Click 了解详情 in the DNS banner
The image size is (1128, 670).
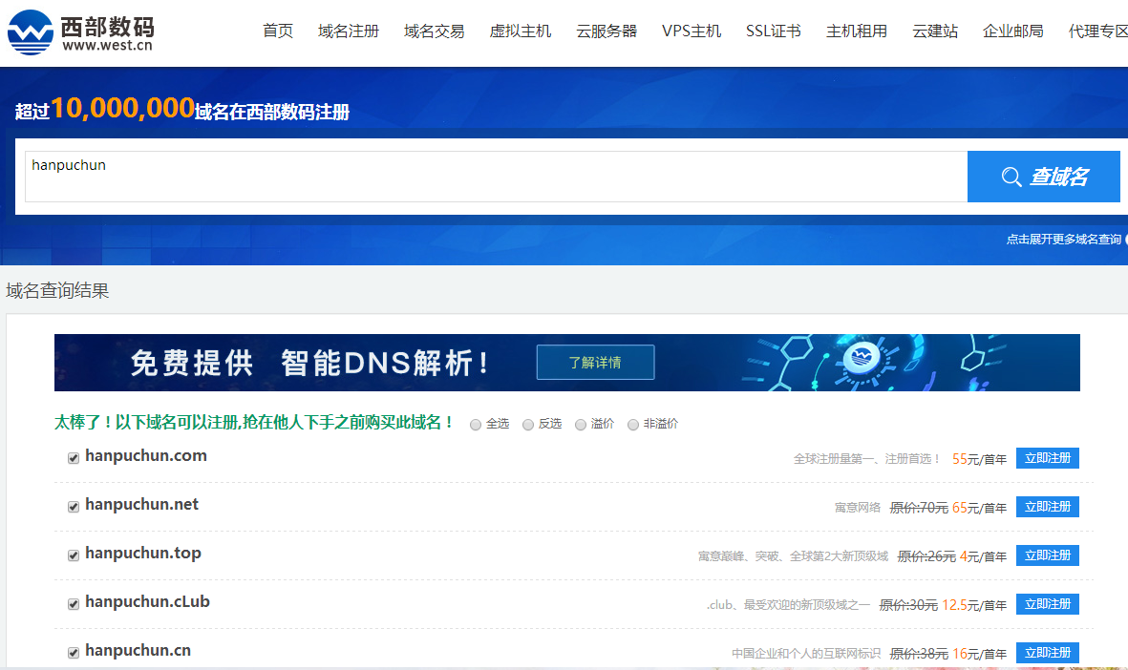pyautogui.click(x=595, y=362)
